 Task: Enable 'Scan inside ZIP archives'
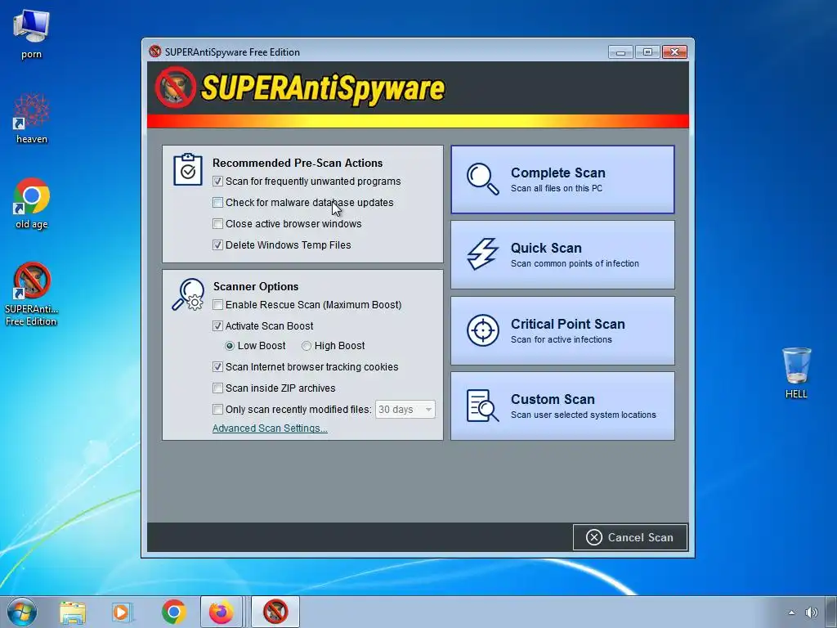point(217,388)
